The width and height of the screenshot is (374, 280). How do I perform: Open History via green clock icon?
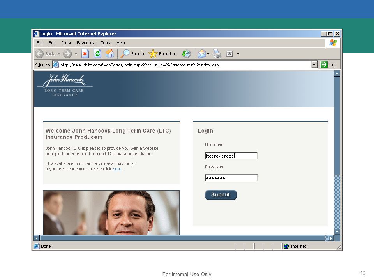[x=186, y=54]
